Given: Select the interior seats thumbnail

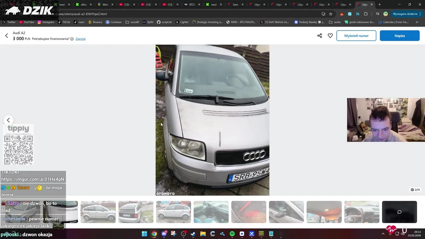Looking at the screenshot, I should click(x=211, y=212).
